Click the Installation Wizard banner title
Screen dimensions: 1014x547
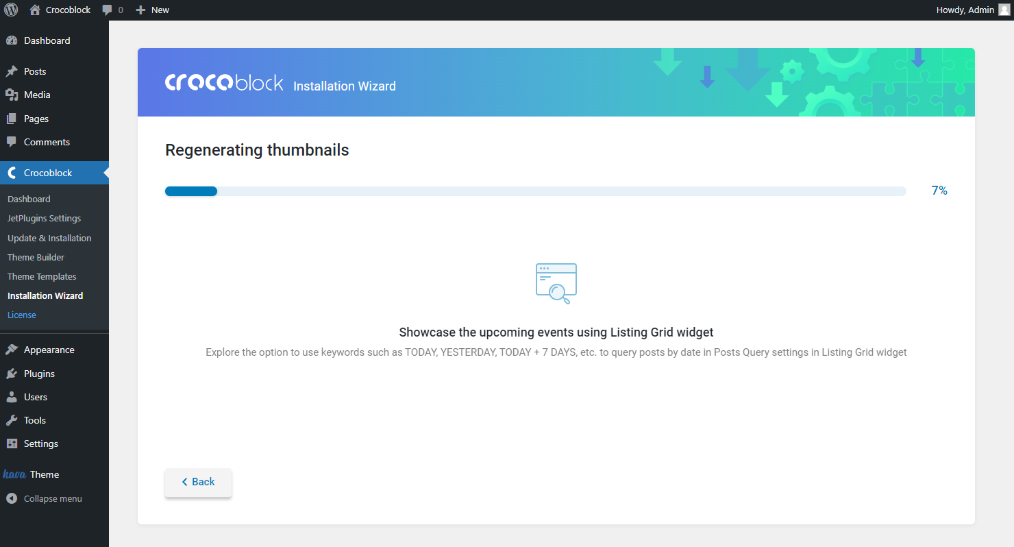pyautogui.click(x=345, y=86)
